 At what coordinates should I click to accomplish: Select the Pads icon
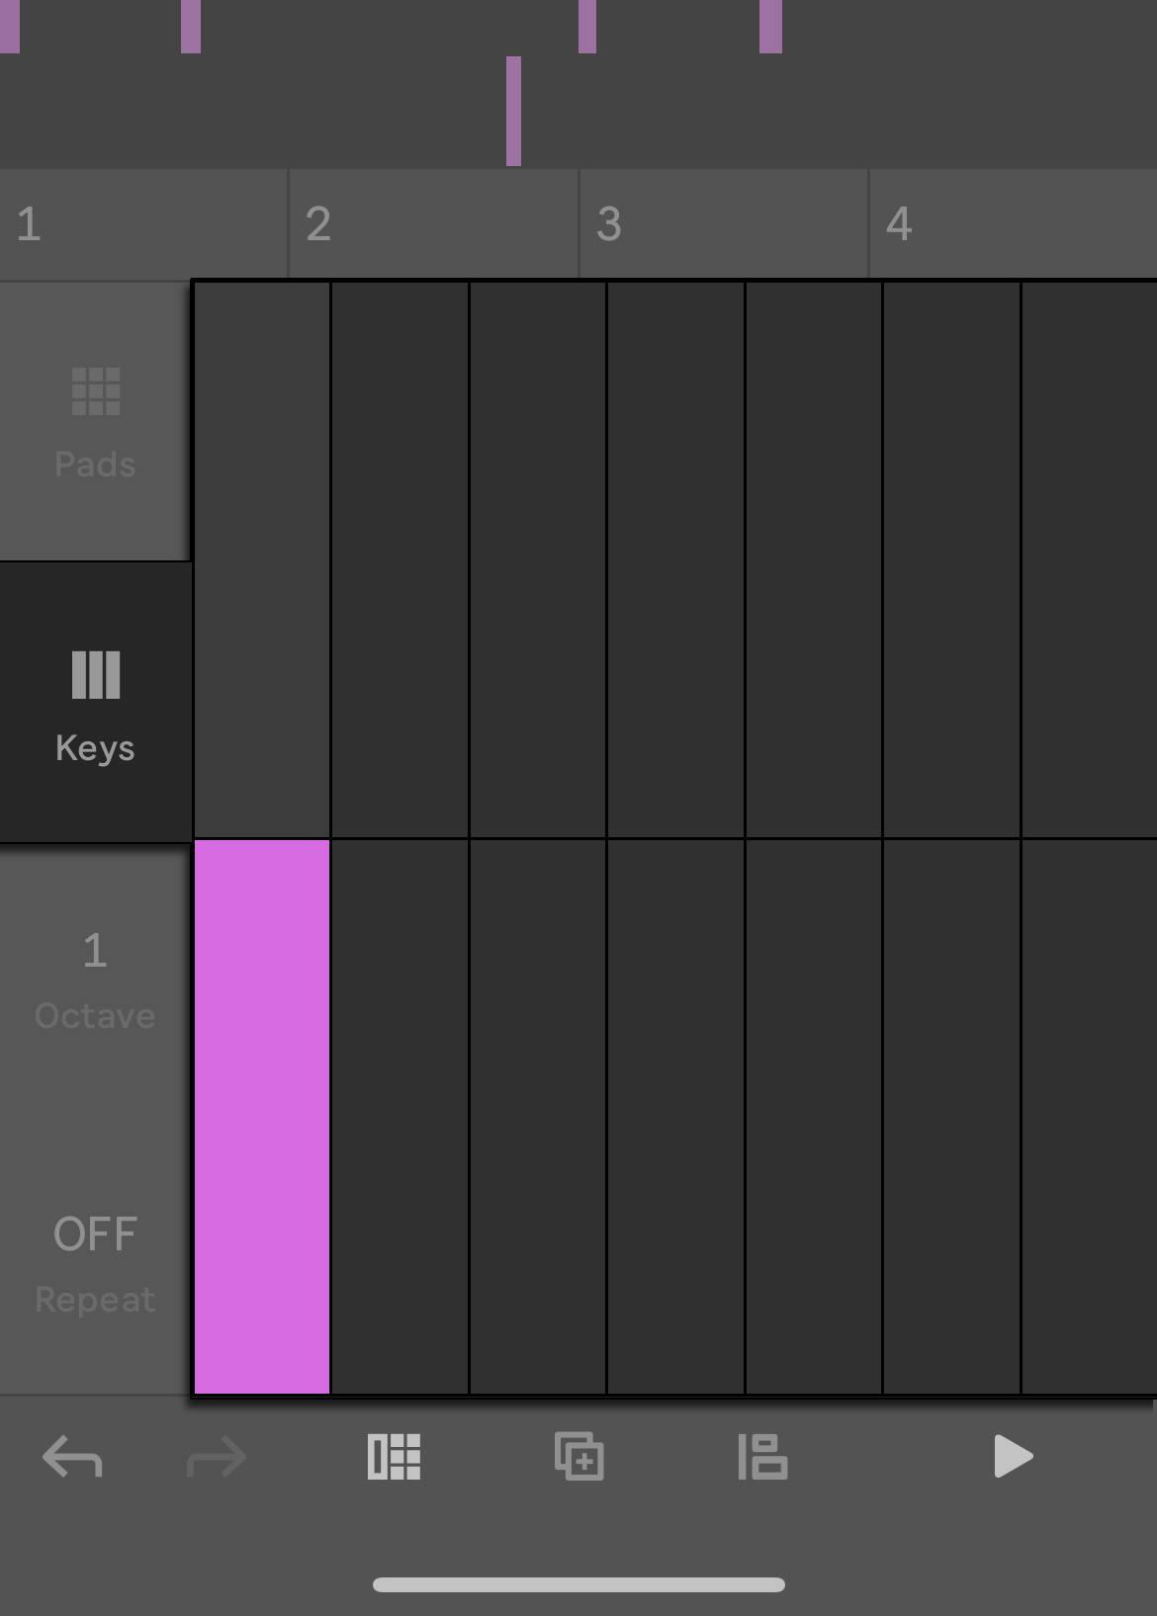[95, 393]
